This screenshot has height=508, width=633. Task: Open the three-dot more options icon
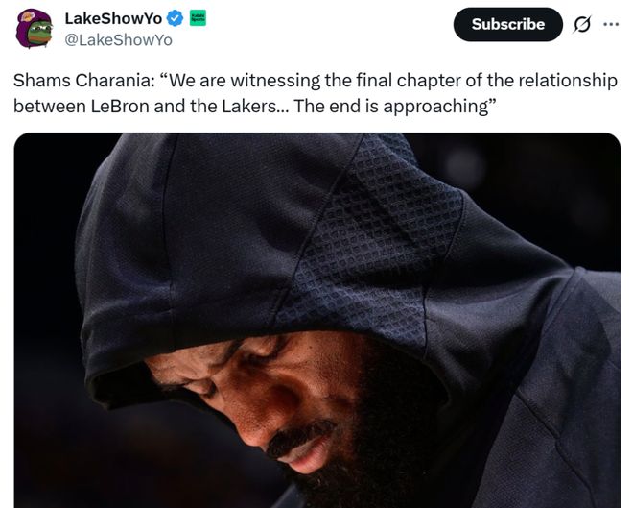click(x=611, y=25)
